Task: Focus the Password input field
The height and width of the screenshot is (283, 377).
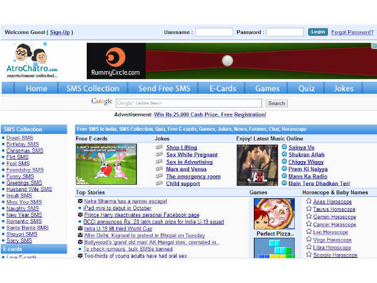Action: coord(285,32)
